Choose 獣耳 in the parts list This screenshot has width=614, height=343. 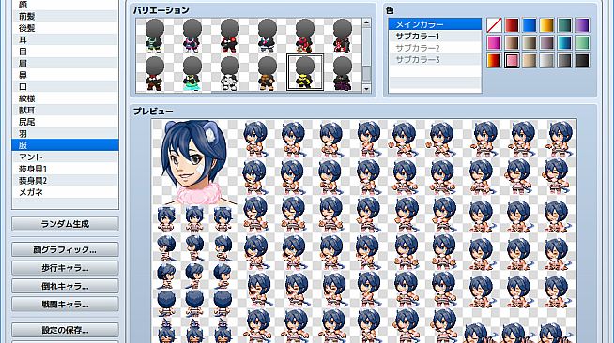[65, 110]
